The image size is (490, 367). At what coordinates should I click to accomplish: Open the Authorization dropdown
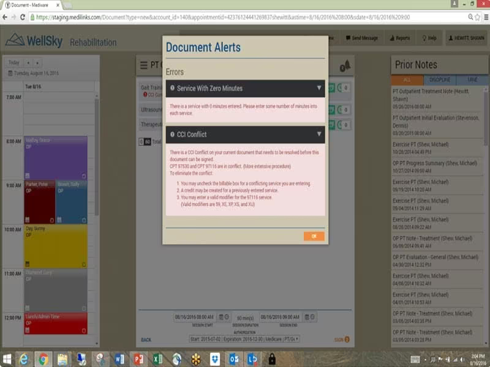tap(244, 339)
